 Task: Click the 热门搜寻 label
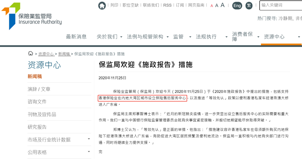[x=267, y=18]
